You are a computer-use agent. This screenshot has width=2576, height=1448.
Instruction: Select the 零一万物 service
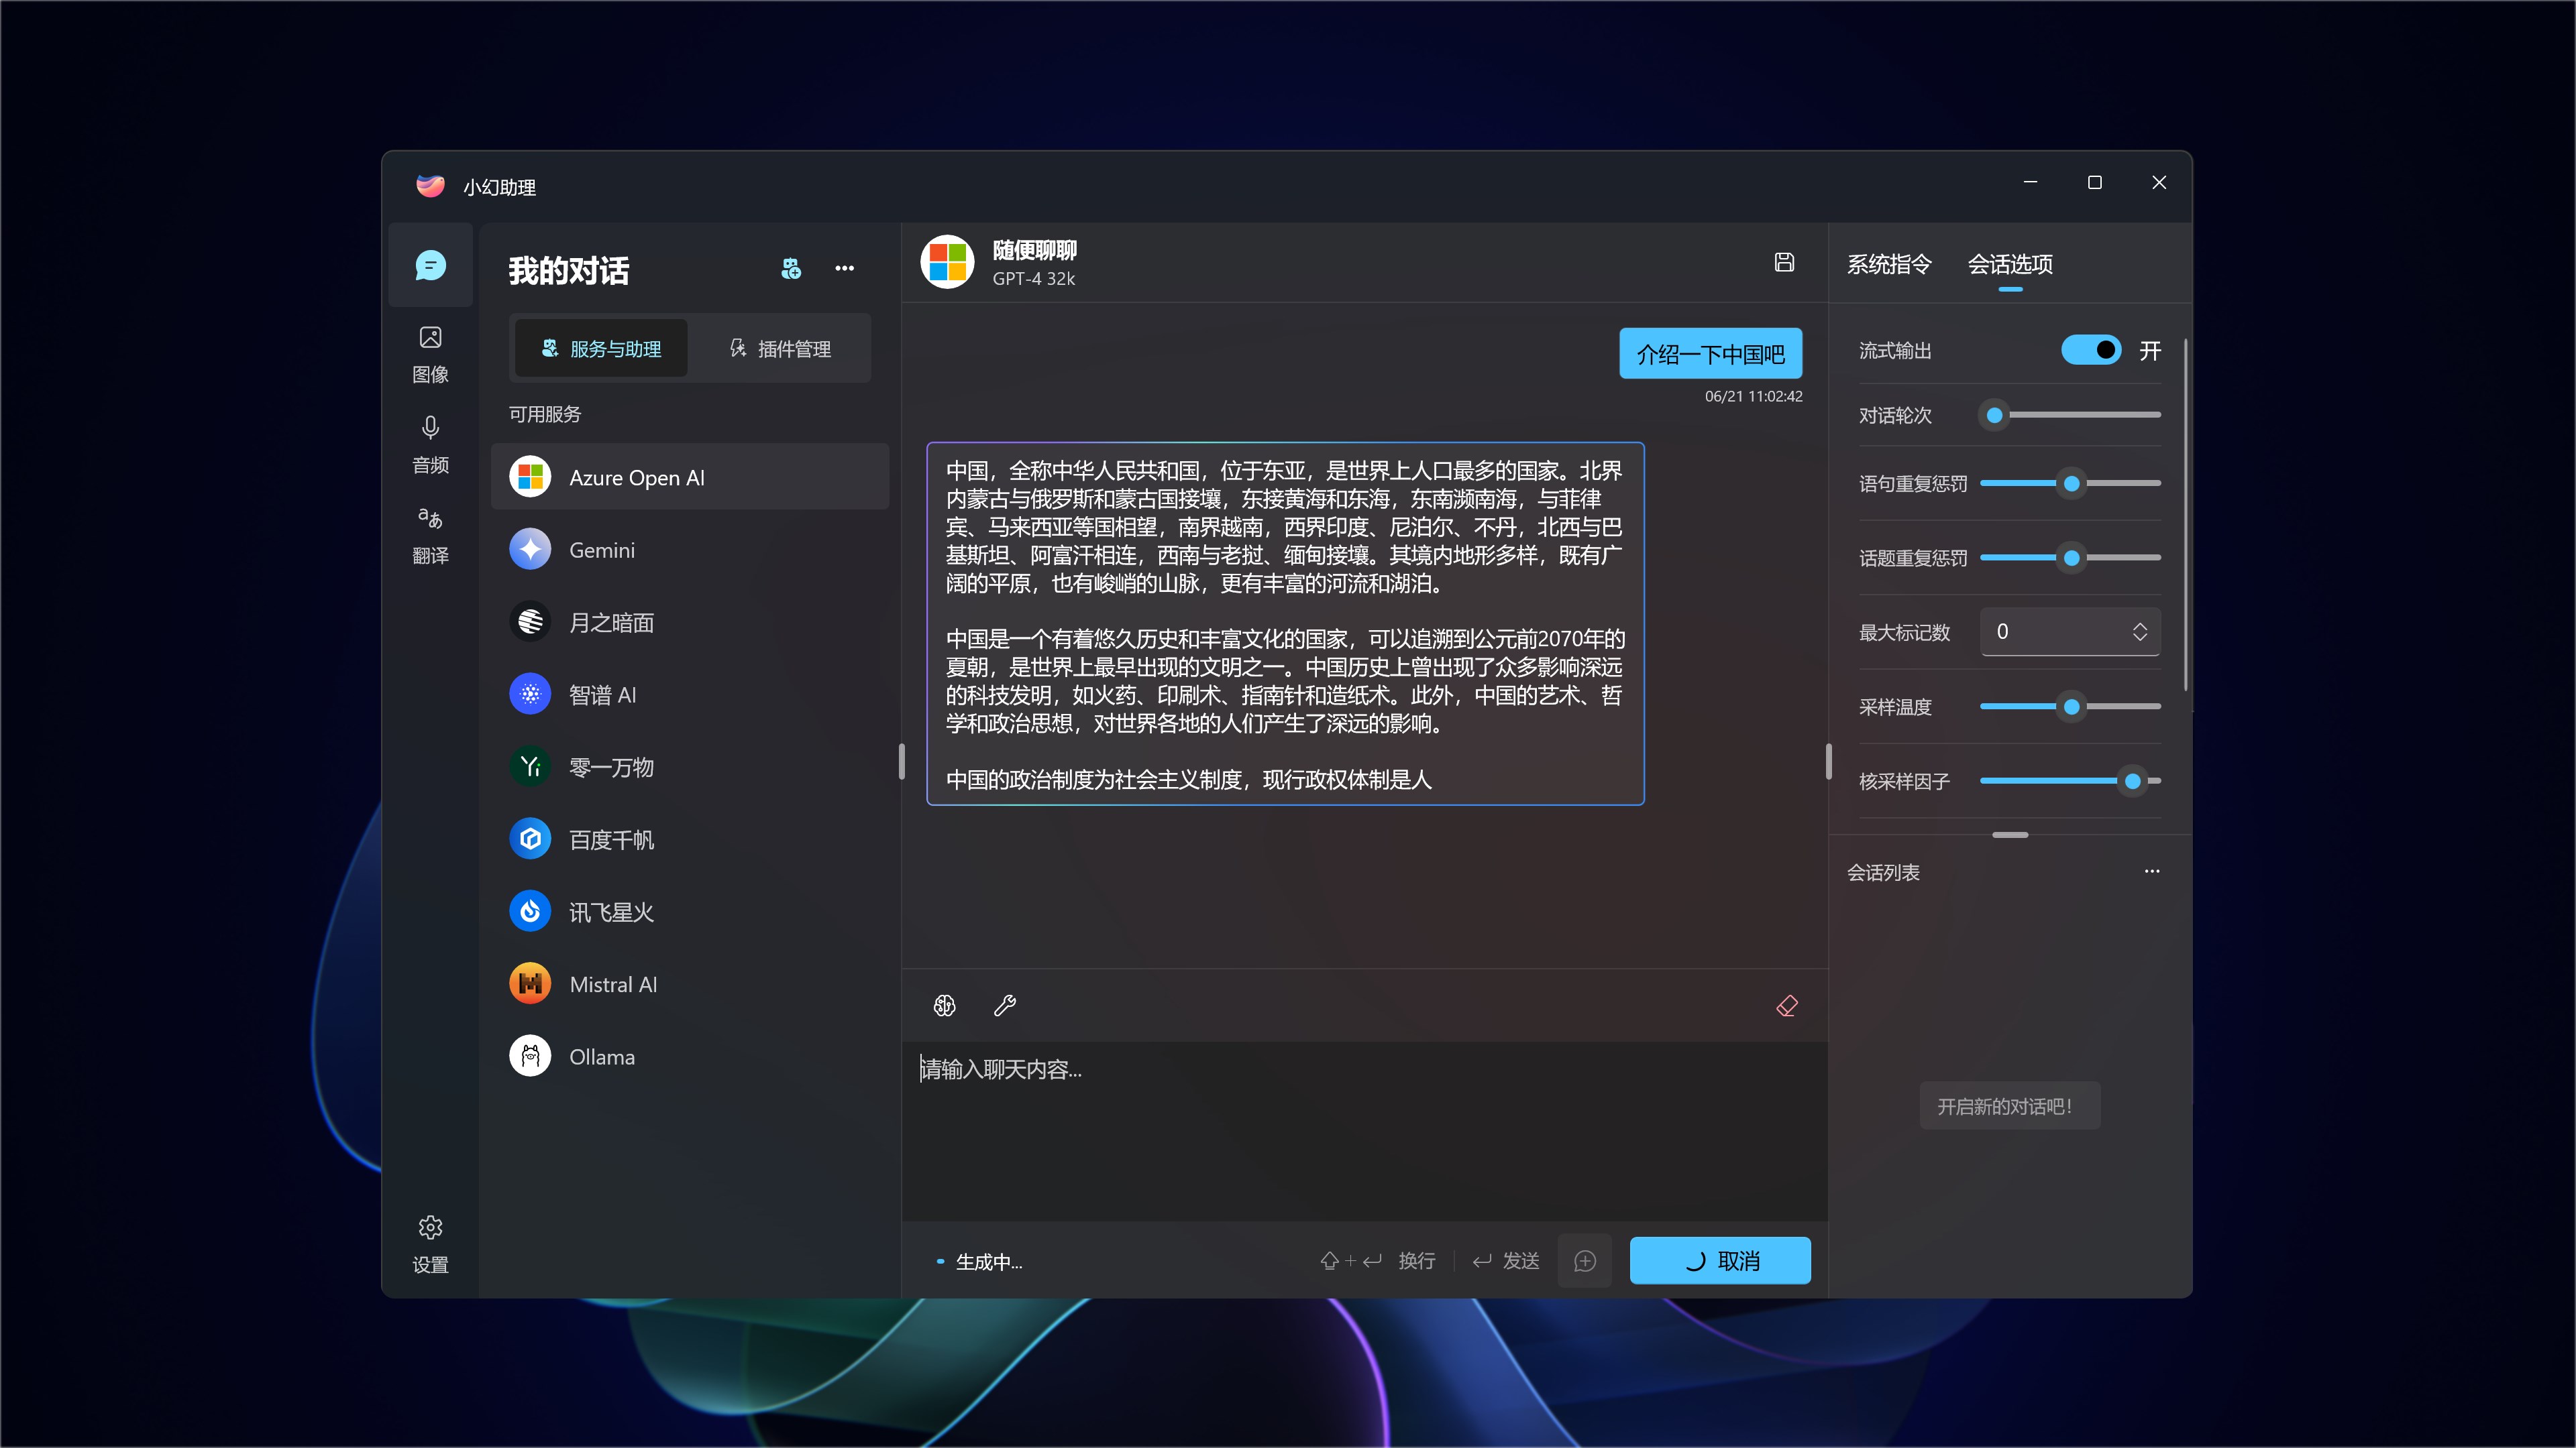[x=690, y=766]
